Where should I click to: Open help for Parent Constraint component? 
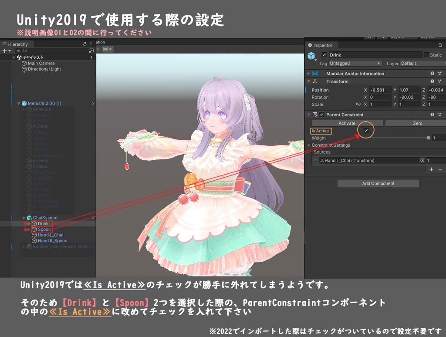[432, 115]
